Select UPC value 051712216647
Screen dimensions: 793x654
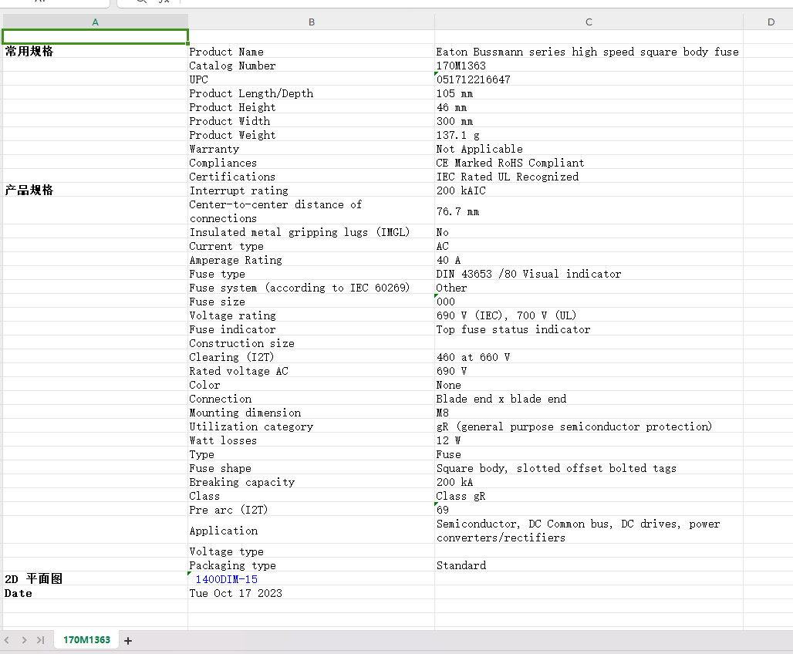point(589,79)
